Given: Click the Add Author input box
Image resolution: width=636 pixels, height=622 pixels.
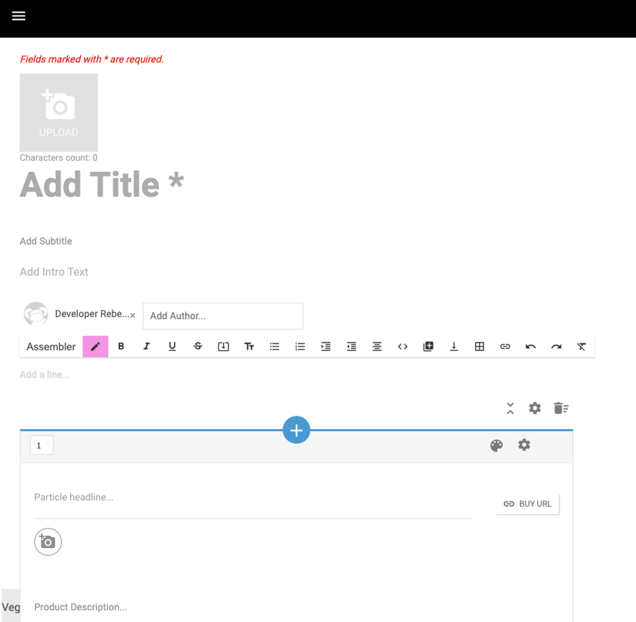Looking at the screenshot, I should 223,316.
